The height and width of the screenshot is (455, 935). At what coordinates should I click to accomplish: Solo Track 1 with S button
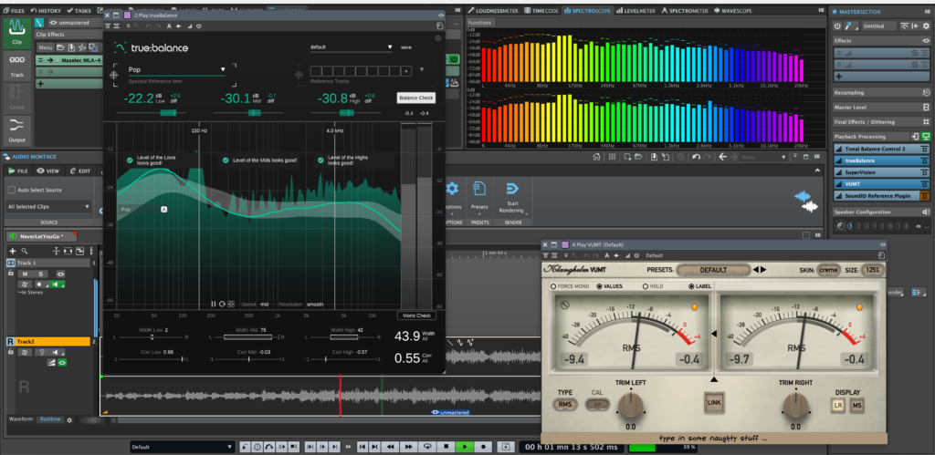[x=41, y=274]
